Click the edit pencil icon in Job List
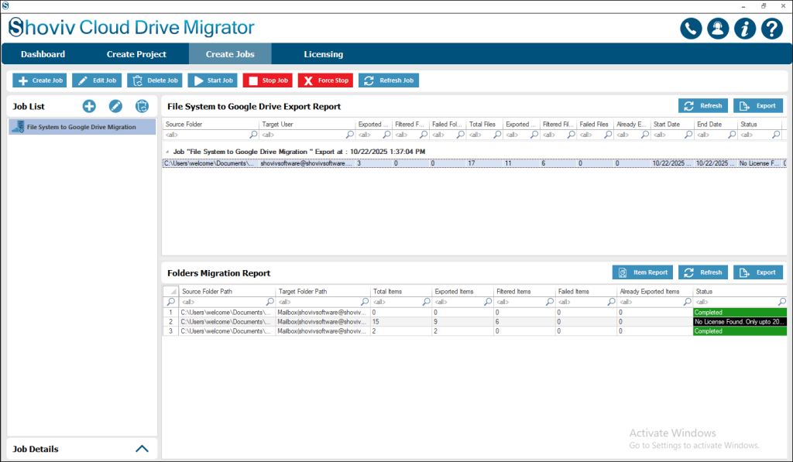 (115, 106)
